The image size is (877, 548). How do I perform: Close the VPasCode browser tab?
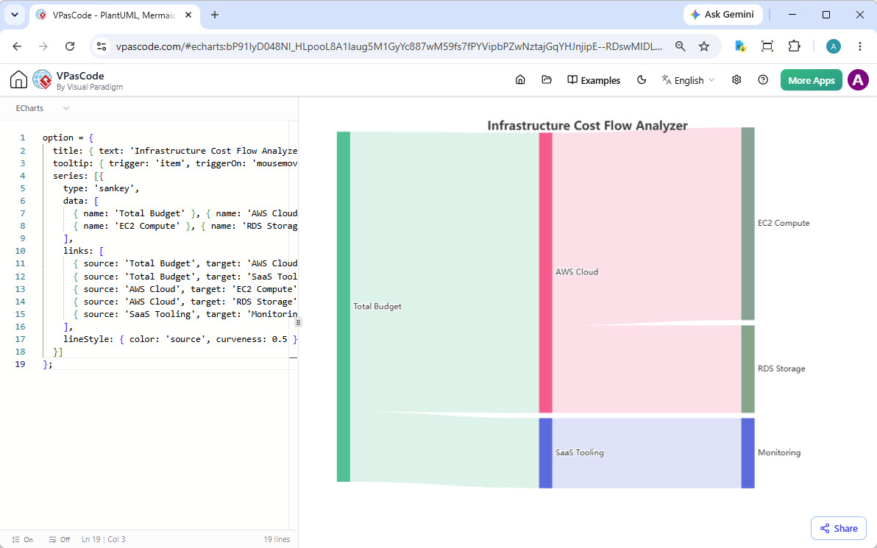pyautogui.click(x=188, y=15)
